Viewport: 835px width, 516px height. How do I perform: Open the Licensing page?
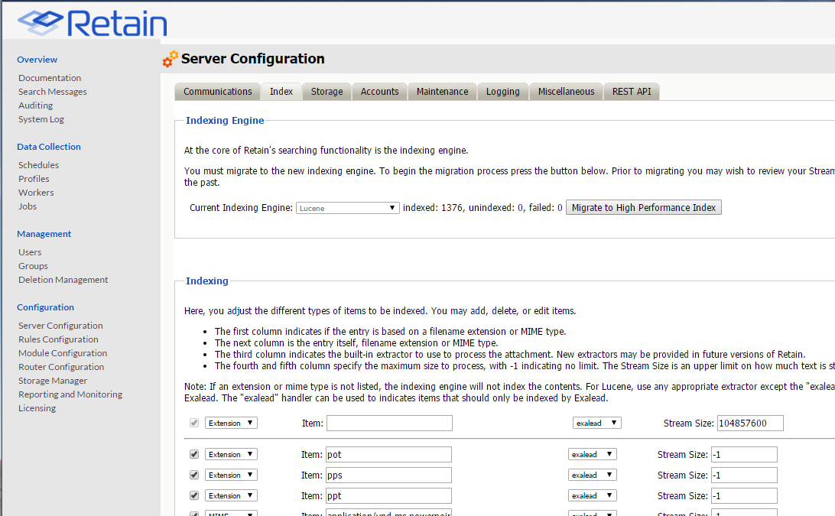click(x=37, y=409)
